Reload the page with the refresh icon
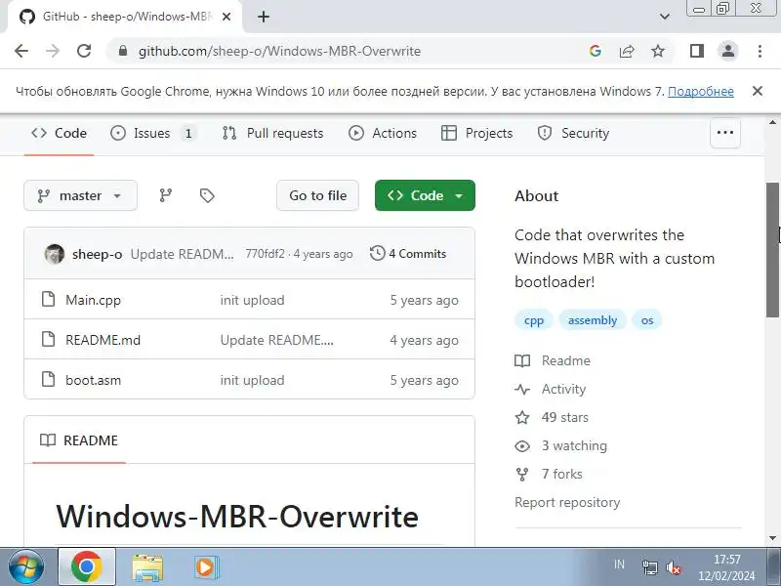Screen dimensions: 781x586 pos(84,51)
